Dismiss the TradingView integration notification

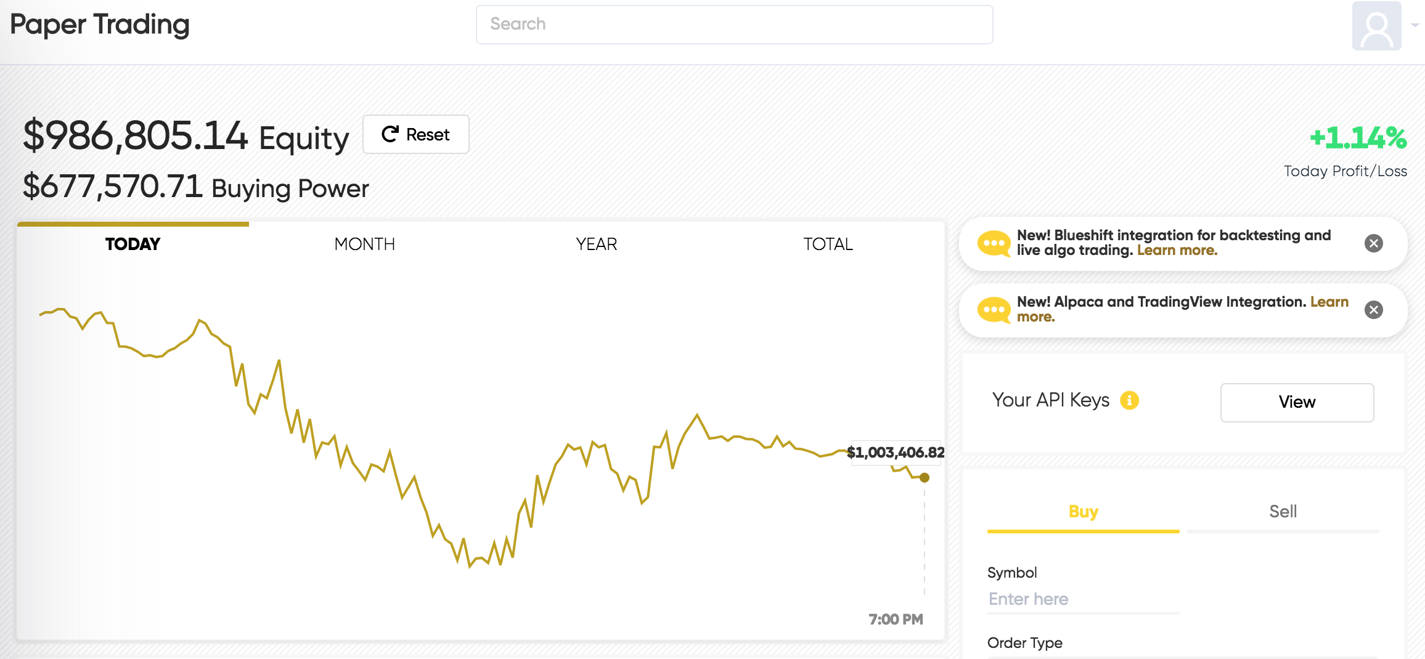1373,310
